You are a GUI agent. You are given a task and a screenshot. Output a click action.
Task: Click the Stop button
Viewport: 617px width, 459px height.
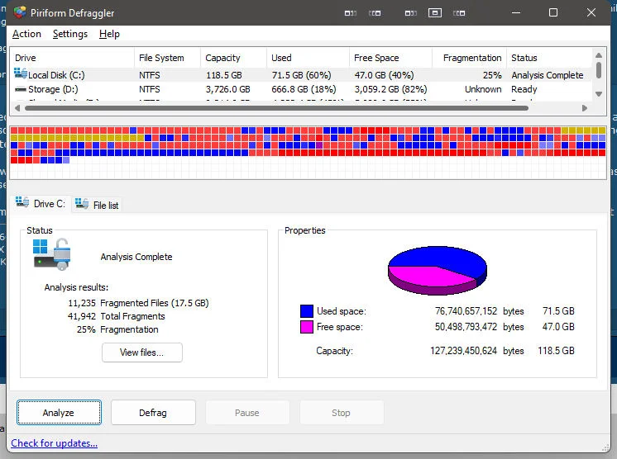pyautogui.click(x=341, y=413)
